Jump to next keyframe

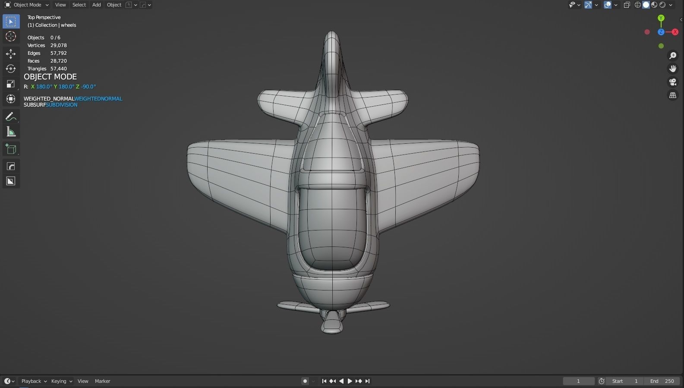coord(359,381)
